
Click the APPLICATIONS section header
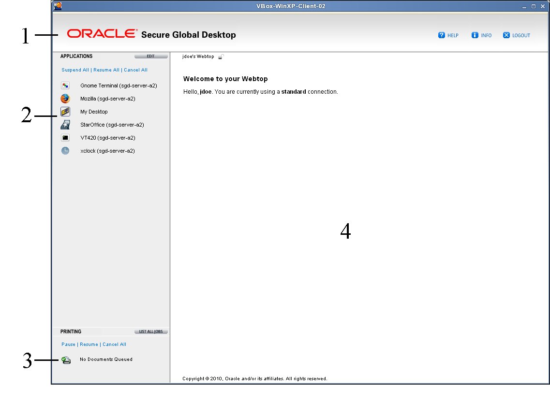76,56
